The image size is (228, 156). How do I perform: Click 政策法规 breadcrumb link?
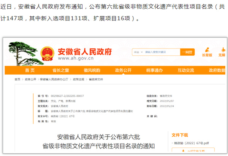79,80
